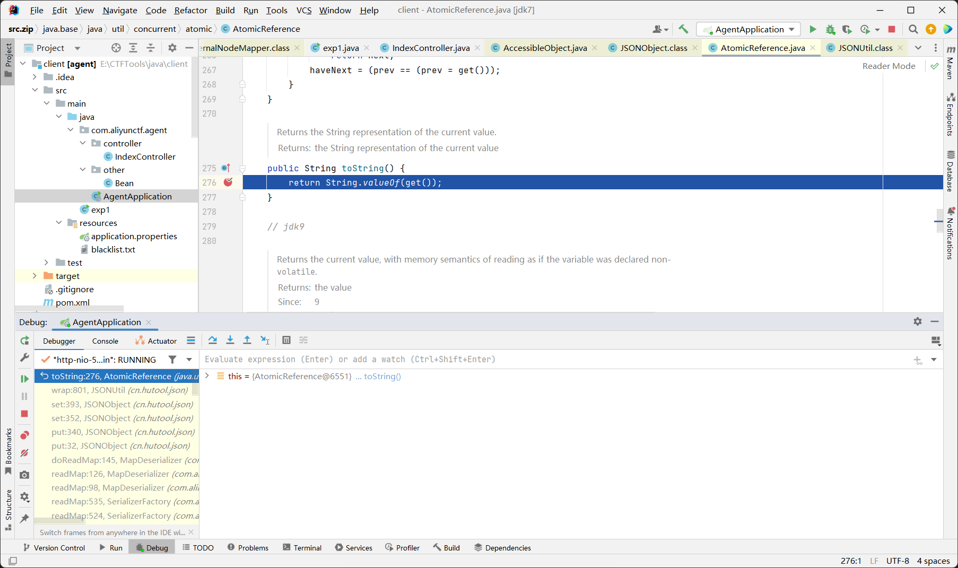The height and width of the screenshot is (568, 958).
Task: Stop the application with red square in top toolbar
Action: [892, 29]
